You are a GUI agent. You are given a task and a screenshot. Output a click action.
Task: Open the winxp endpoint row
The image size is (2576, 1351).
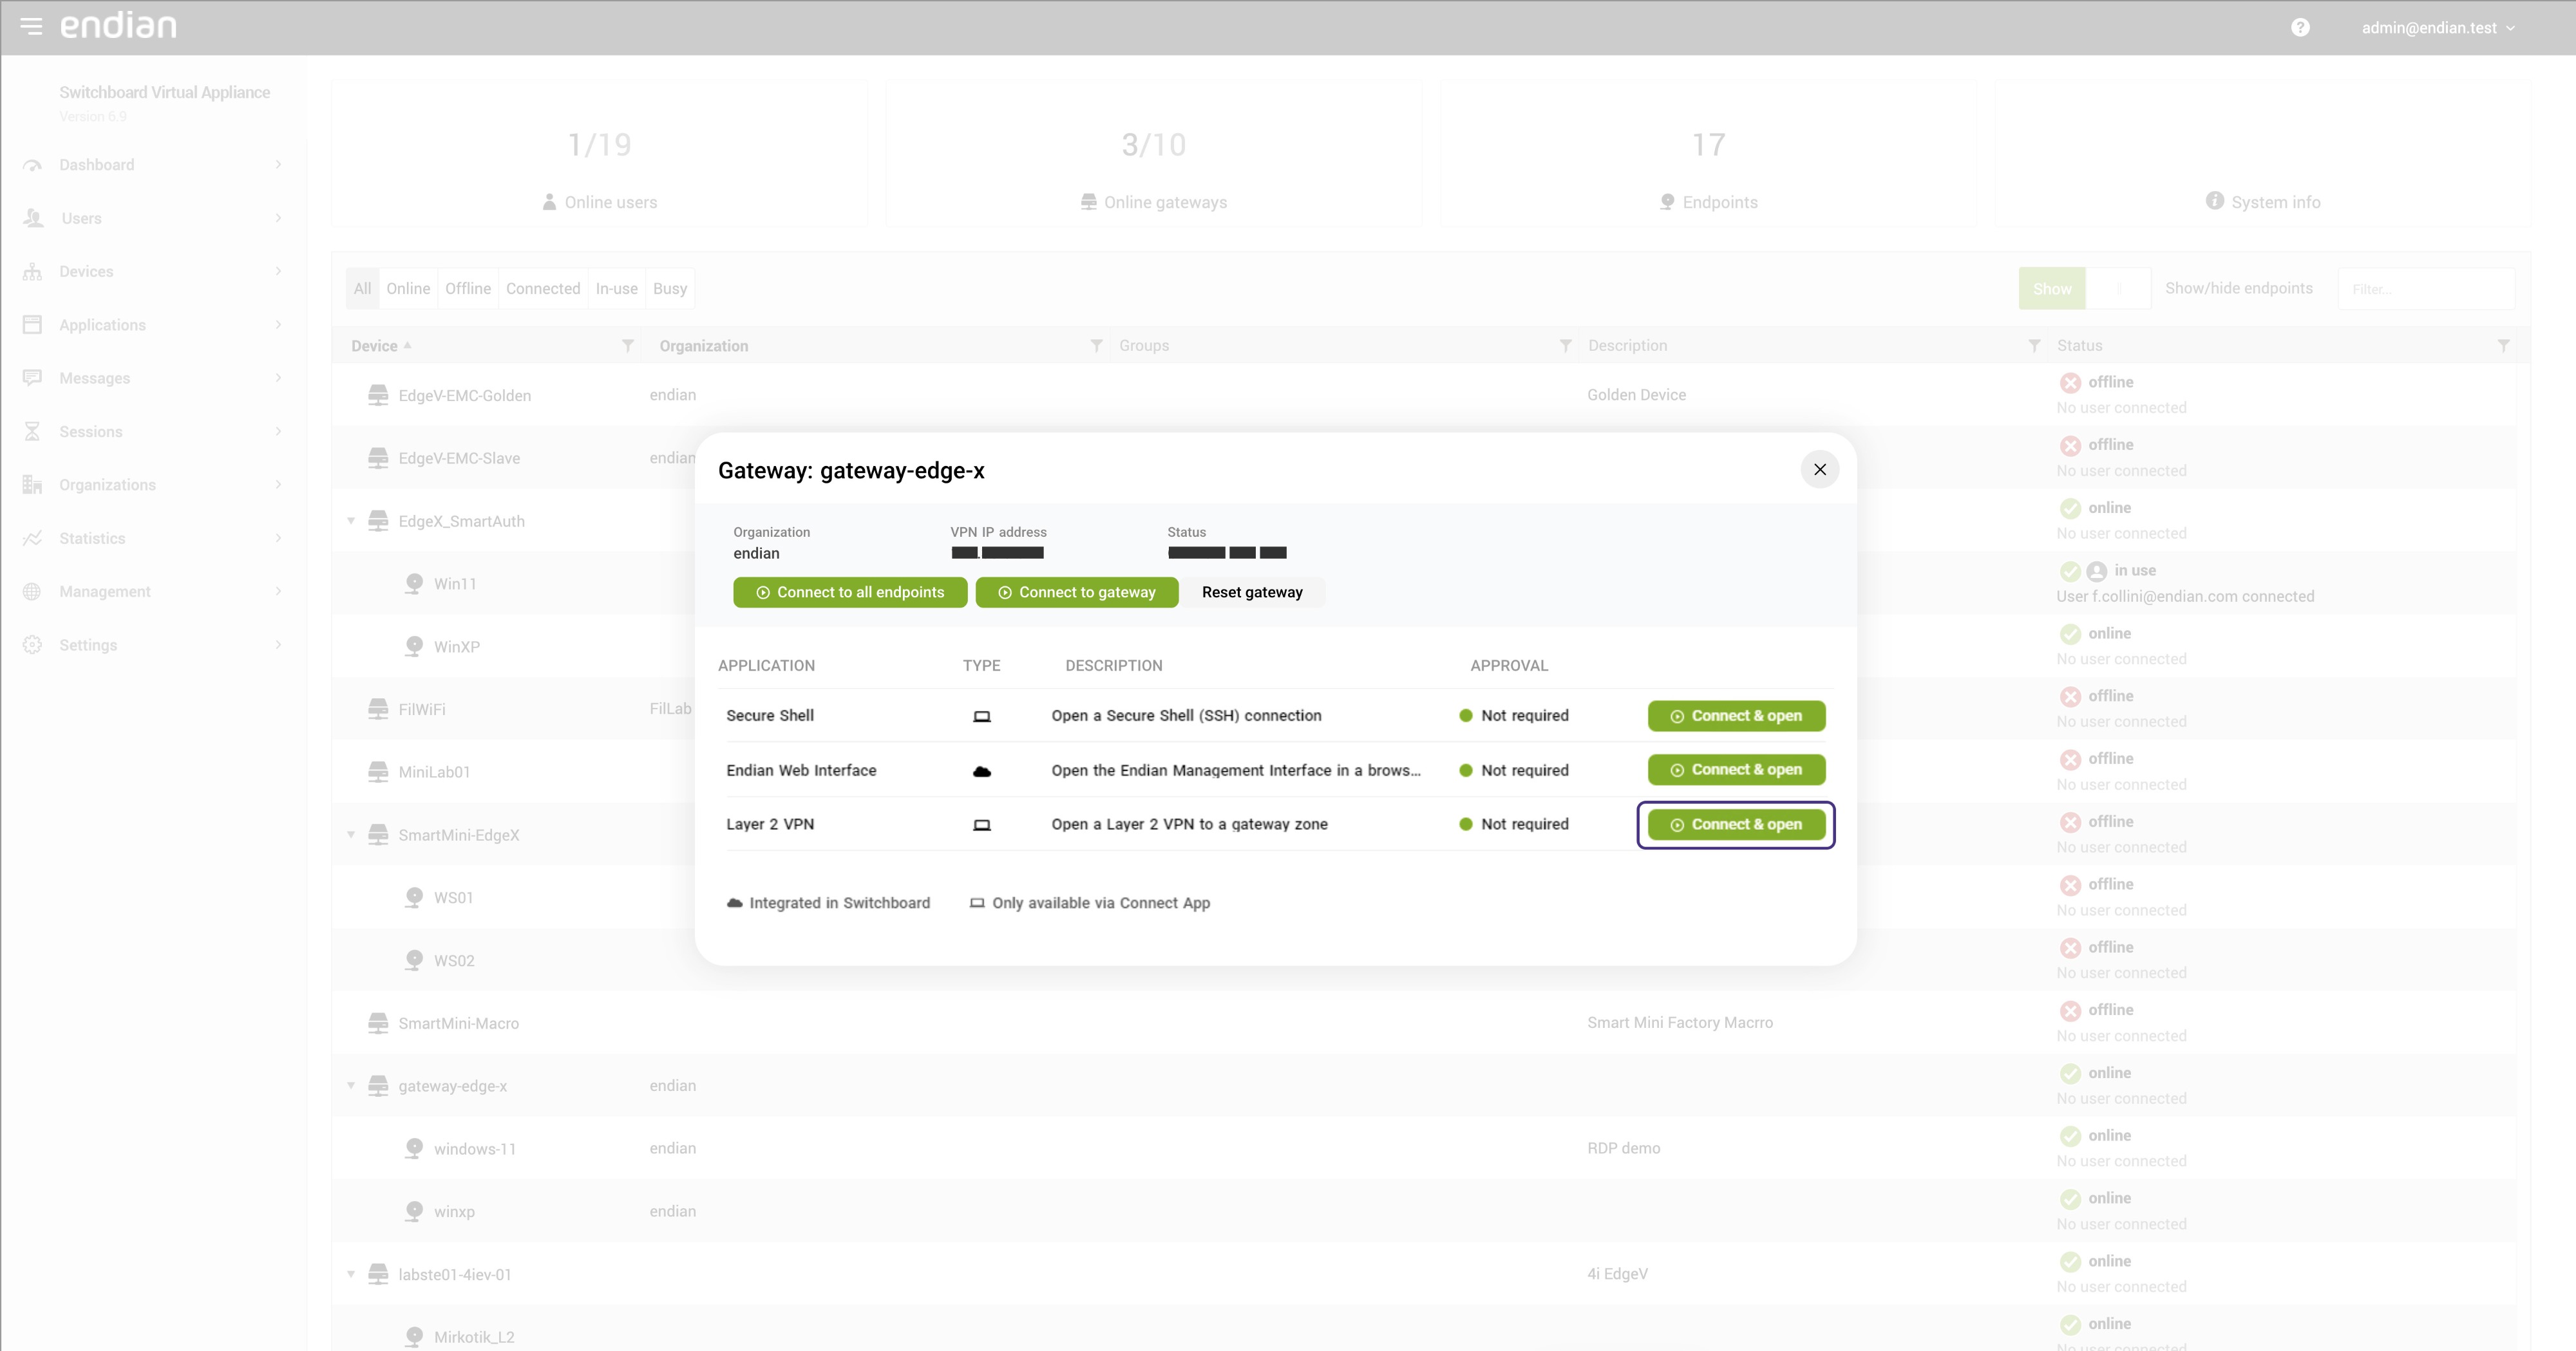click(x=1424, y=1211)
